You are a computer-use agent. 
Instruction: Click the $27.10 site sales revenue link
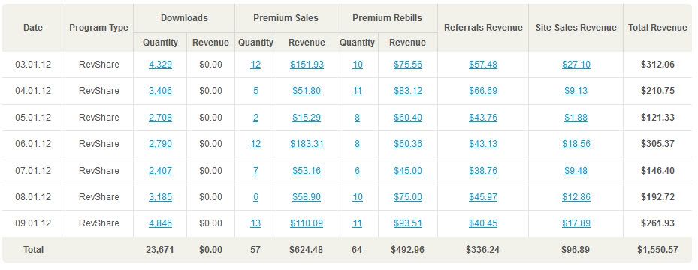(x=576, y=64)
